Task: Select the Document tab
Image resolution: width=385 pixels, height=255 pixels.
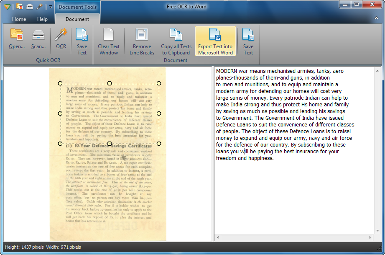Action: 77,19
